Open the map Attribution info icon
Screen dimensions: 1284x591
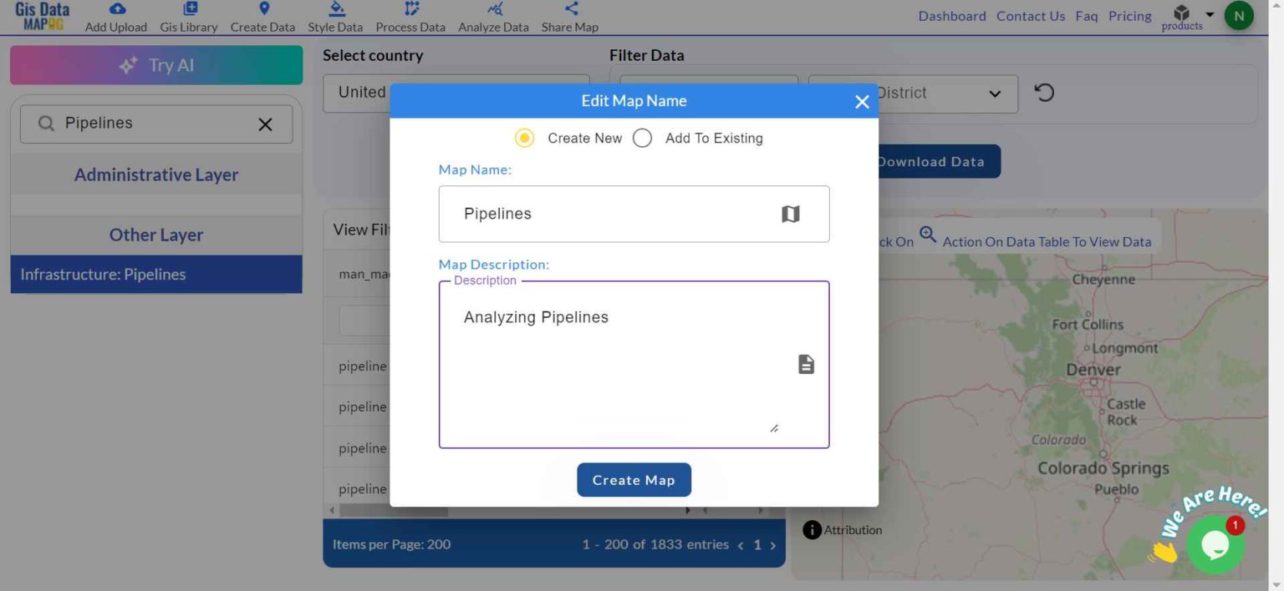coord(812,529)
